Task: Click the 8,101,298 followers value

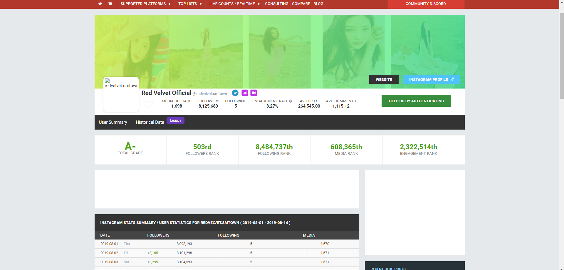Action: point(184,253)
